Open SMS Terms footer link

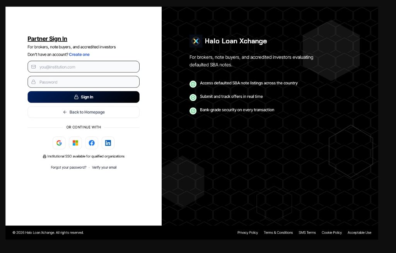[x=307, y=232]
